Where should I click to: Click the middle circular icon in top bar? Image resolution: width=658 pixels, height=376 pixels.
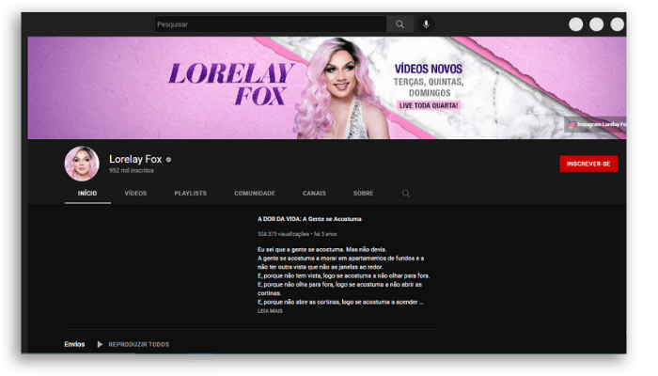point(596,24)
